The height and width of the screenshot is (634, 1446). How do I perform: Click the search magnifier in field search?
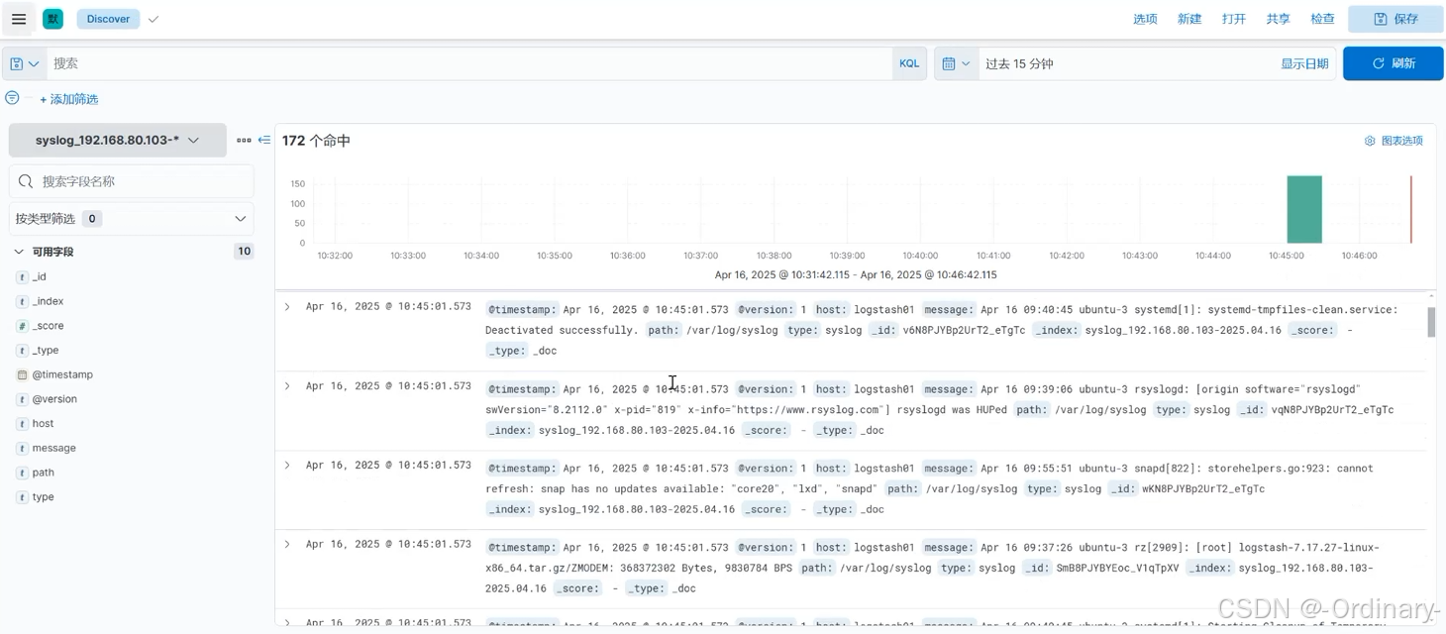(26, 181)
